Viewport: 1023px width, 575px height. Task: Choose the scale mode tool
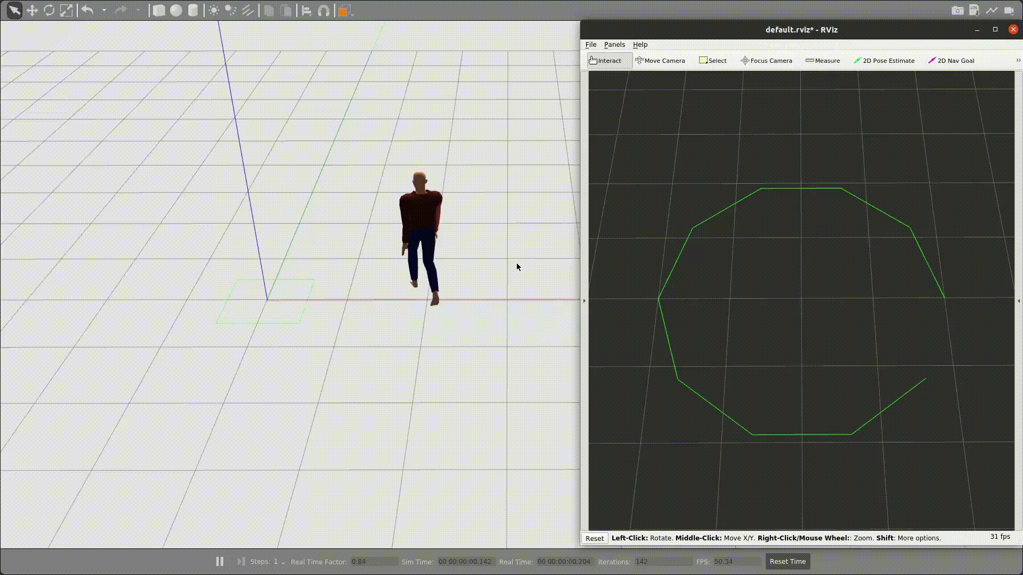pyautogui.click(x=66, y=11)
